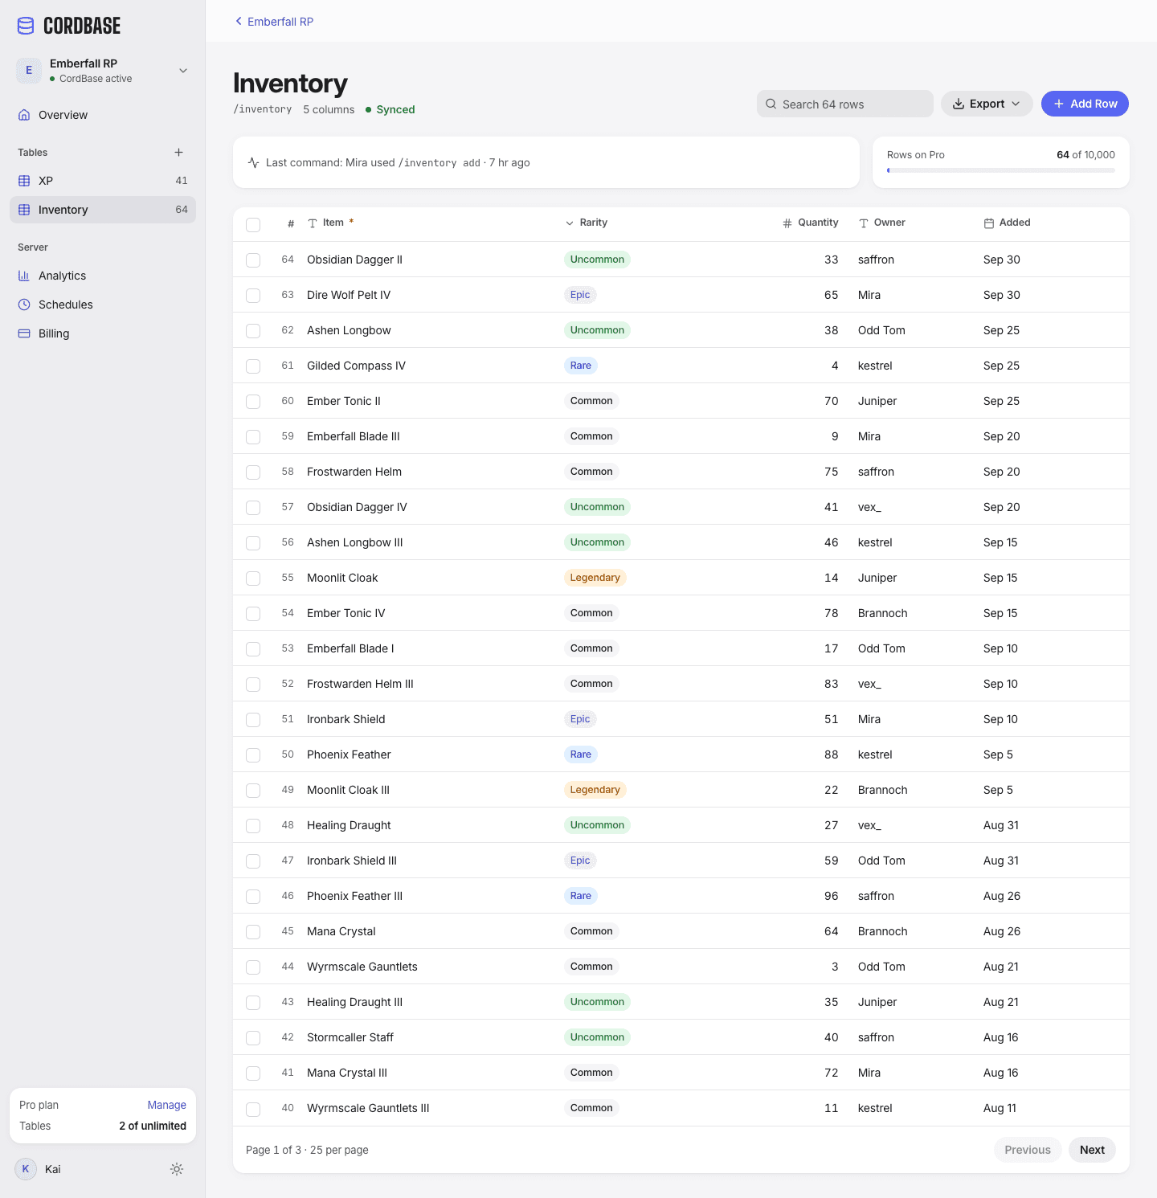This screenshot has width=1157, height=1198.
Task: Open the Manage plan link
Action: (167, 1105)
